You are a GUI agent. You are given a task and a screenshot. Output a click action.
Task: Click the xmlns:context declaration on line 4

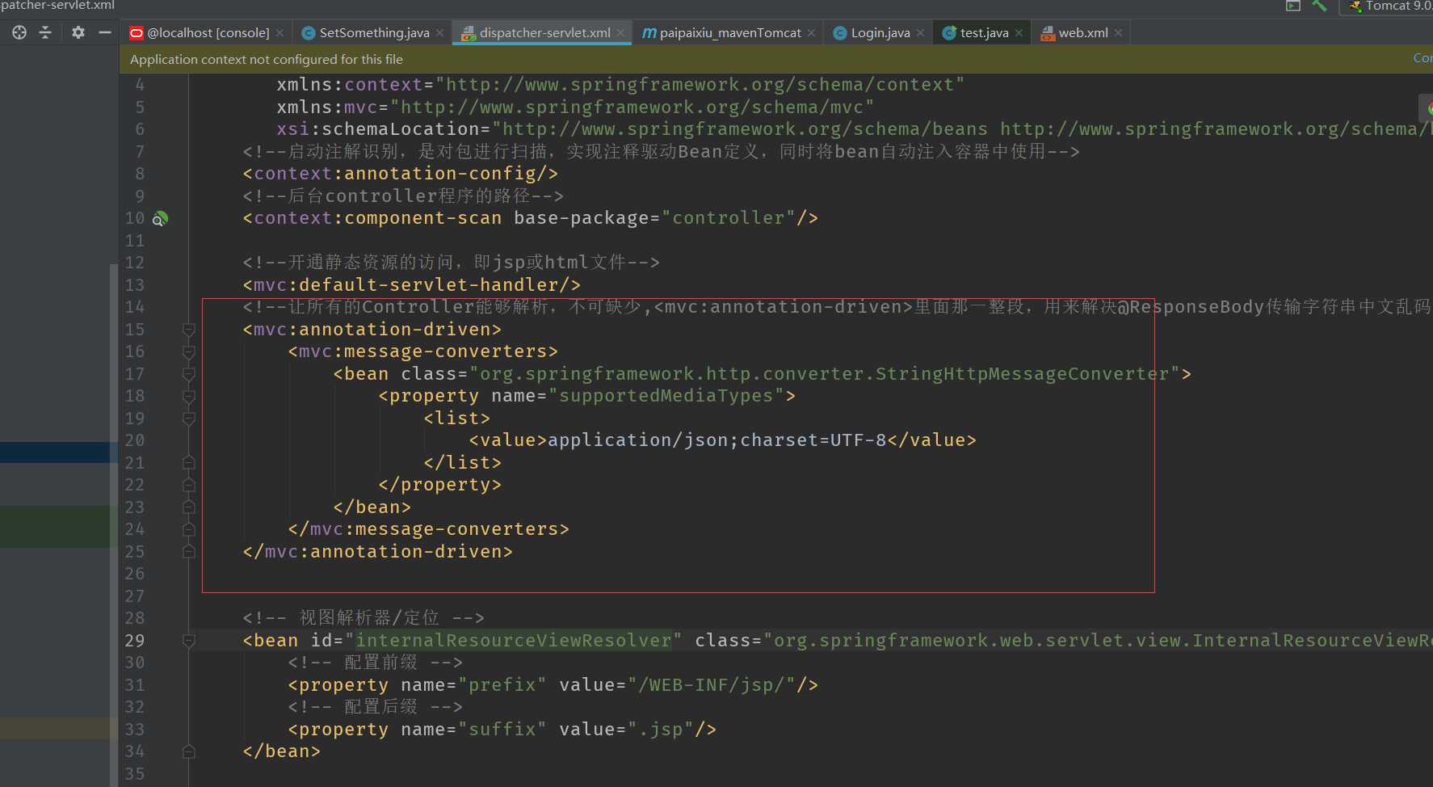(x=620, y=85)
